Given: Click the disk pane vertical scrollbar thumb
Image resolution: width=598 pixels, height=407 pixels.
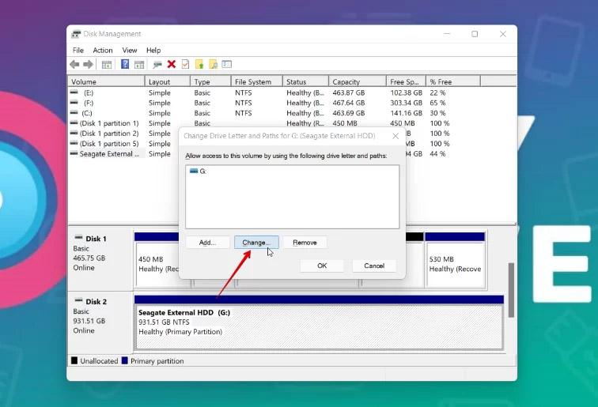Looking at the screenshot, I should click(x=512, y=290).
